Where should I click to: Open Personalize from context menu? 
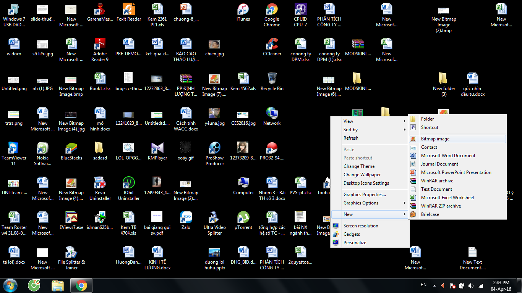[370, 243]
